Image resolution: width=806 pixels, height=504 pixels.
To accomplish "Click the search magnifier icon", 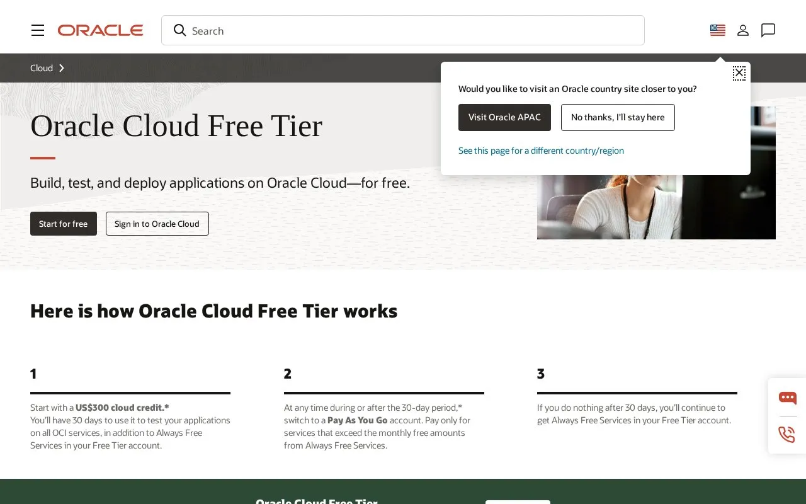I will 180,30.
